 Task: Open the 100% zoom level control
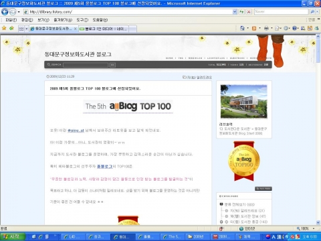click(x=306, y=228)
